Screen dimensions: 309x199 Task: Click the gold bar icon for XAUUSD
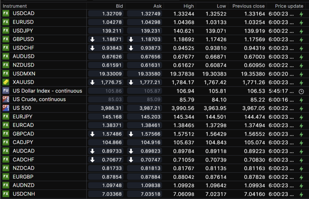click(x=6, y=82)
